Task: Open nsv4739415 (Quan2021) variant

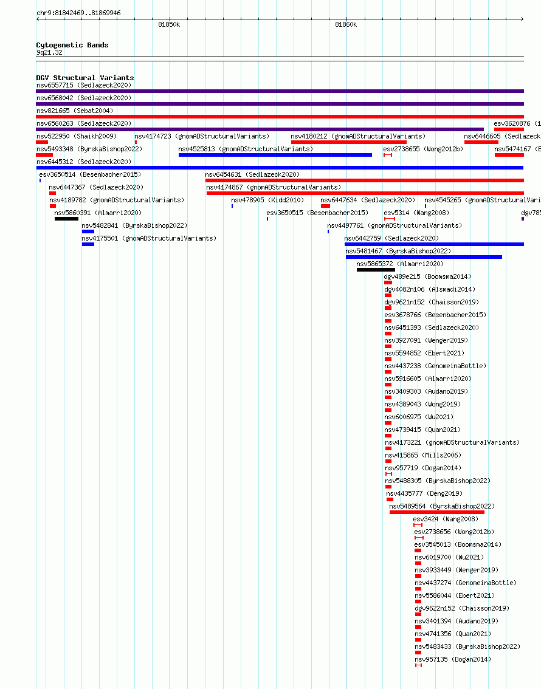Action: tap(422, 430)
